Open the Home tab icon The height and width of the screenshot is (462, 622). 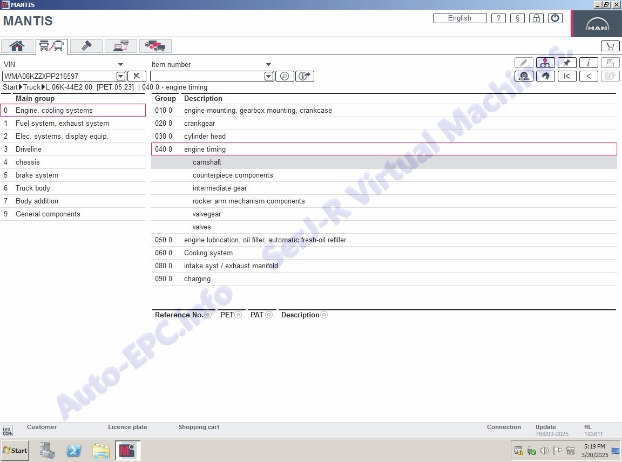pyautogui.click(x=17, y=46)
